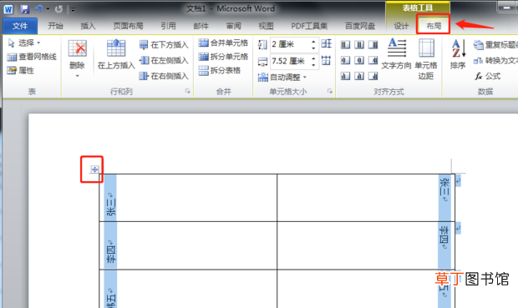Click the right-column cell containing 李四

tap(366, 245)
